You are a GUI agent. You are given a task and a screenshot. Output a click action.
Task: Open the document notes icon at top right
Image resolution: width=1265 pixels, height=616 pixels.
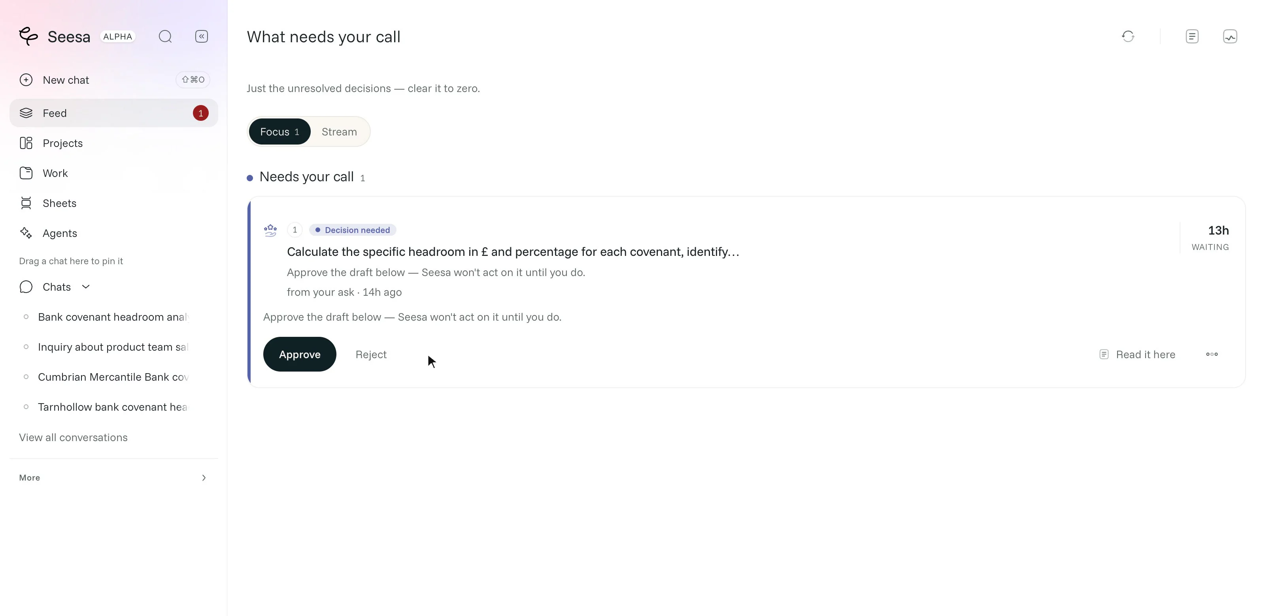[1192, 36]
